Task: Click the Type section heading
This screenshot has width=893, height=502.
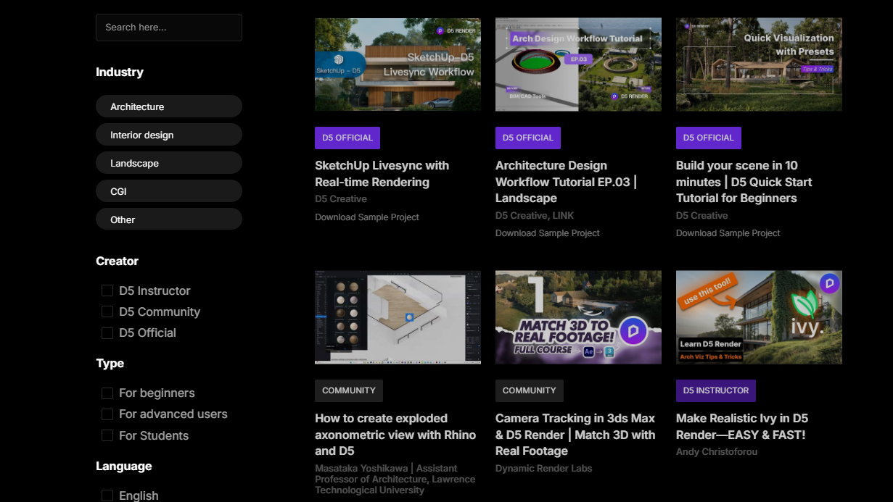Action: pyautogui.click(x=110, y=364)
